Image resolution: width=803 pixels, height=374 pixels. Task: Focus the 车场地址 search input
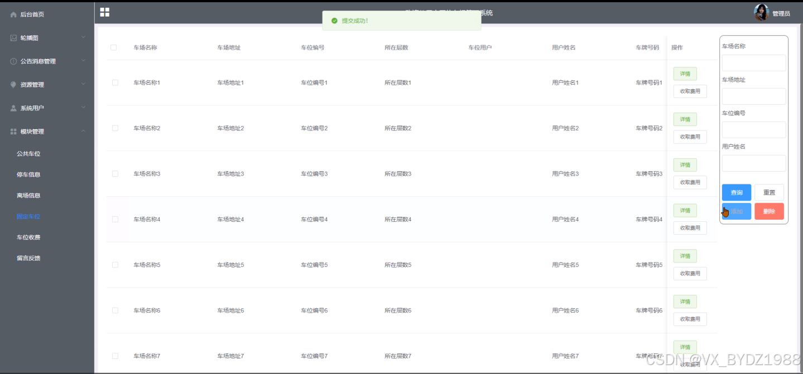pyautogui.click(x=754, y=96)
